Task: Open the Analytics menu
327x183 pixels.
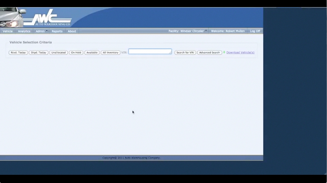Action: 24,31
